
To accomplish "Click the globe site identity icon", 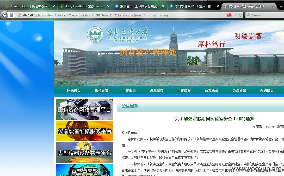I will coord(19,15).
